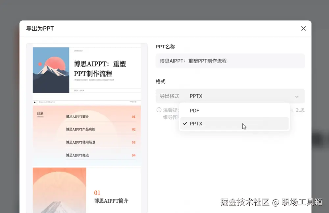Viewport: 329px width, 213px height.
Task: Open the 导出格式 dropdown
Action: click(230, 96)
